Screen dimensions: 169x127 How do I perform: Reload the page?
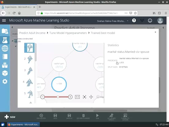click(x=14, y=13)
